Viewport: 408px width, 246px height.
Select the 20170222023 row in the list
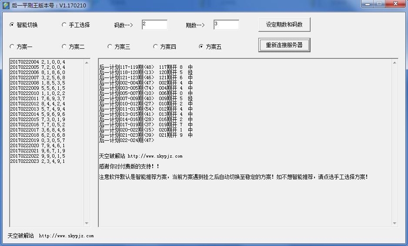(x=37, y=161)
